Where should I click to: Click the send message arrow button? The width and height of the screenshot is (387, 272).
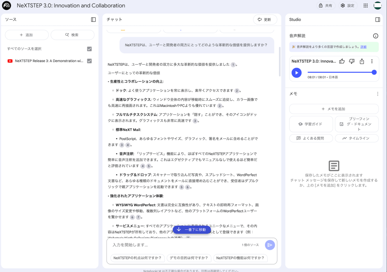pos(270,245)
